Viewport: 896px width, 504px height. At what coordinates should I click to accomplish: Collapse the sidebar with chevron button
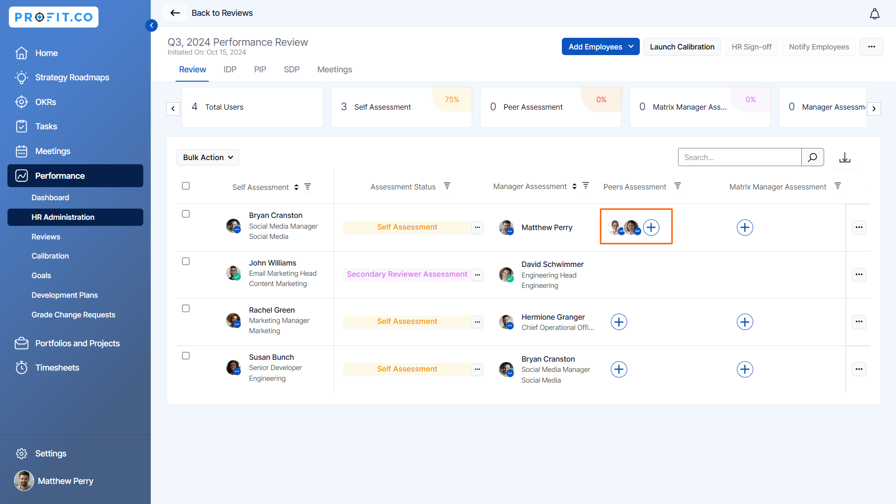click(151, 25)
